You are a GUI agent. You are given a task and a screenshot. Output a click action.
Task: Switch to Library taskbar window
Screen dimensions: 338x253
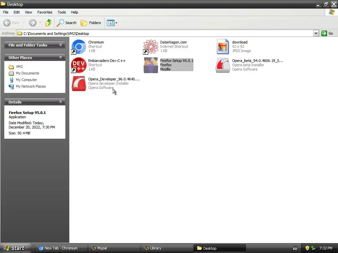[x=167, y=248]
